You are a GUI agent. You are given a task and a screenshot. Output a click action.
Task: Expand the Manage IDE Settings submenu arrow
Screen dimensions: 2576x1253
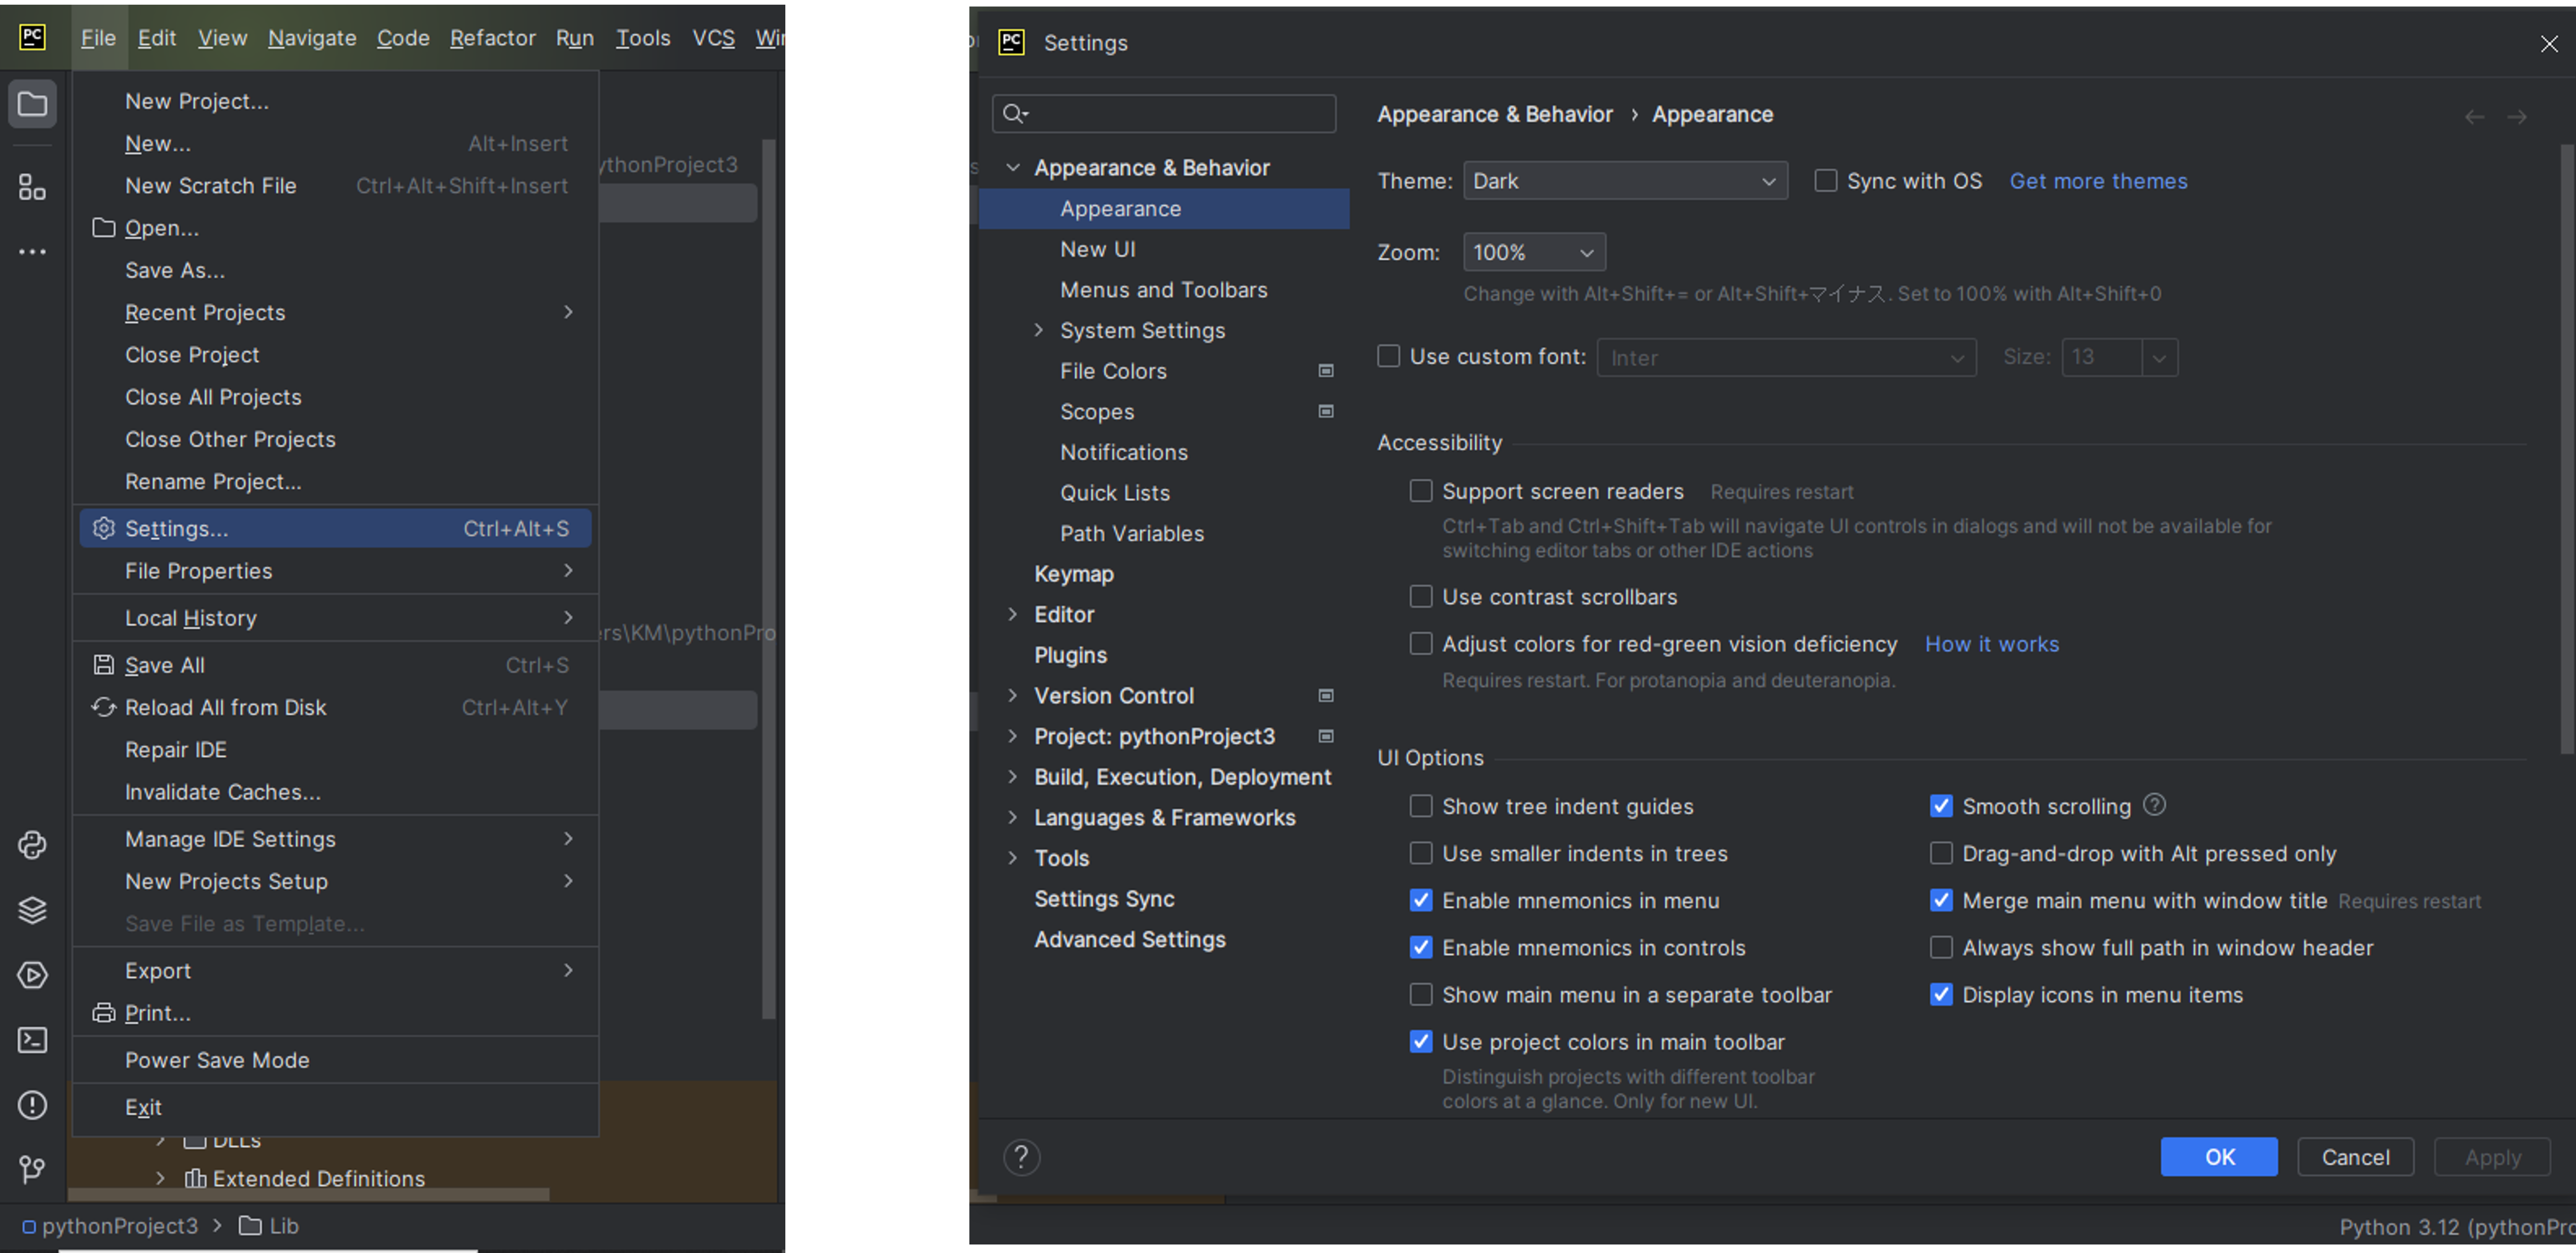coord(568,838)
